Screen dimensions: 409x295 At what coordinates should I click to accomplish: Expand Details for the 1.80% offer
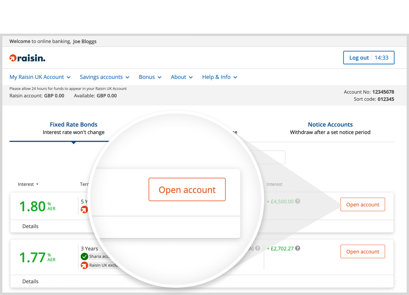[x=30, y=226]
